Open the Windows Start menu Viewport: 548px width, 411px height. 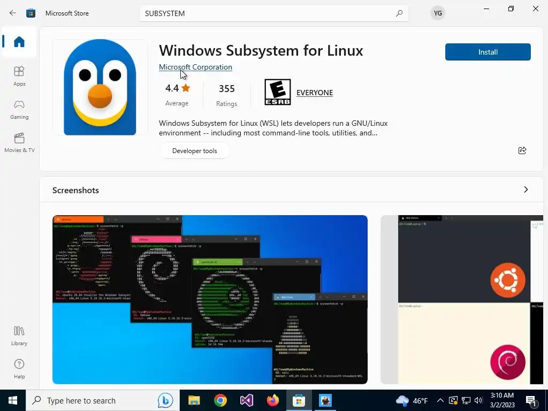click(x=13, y=400)
